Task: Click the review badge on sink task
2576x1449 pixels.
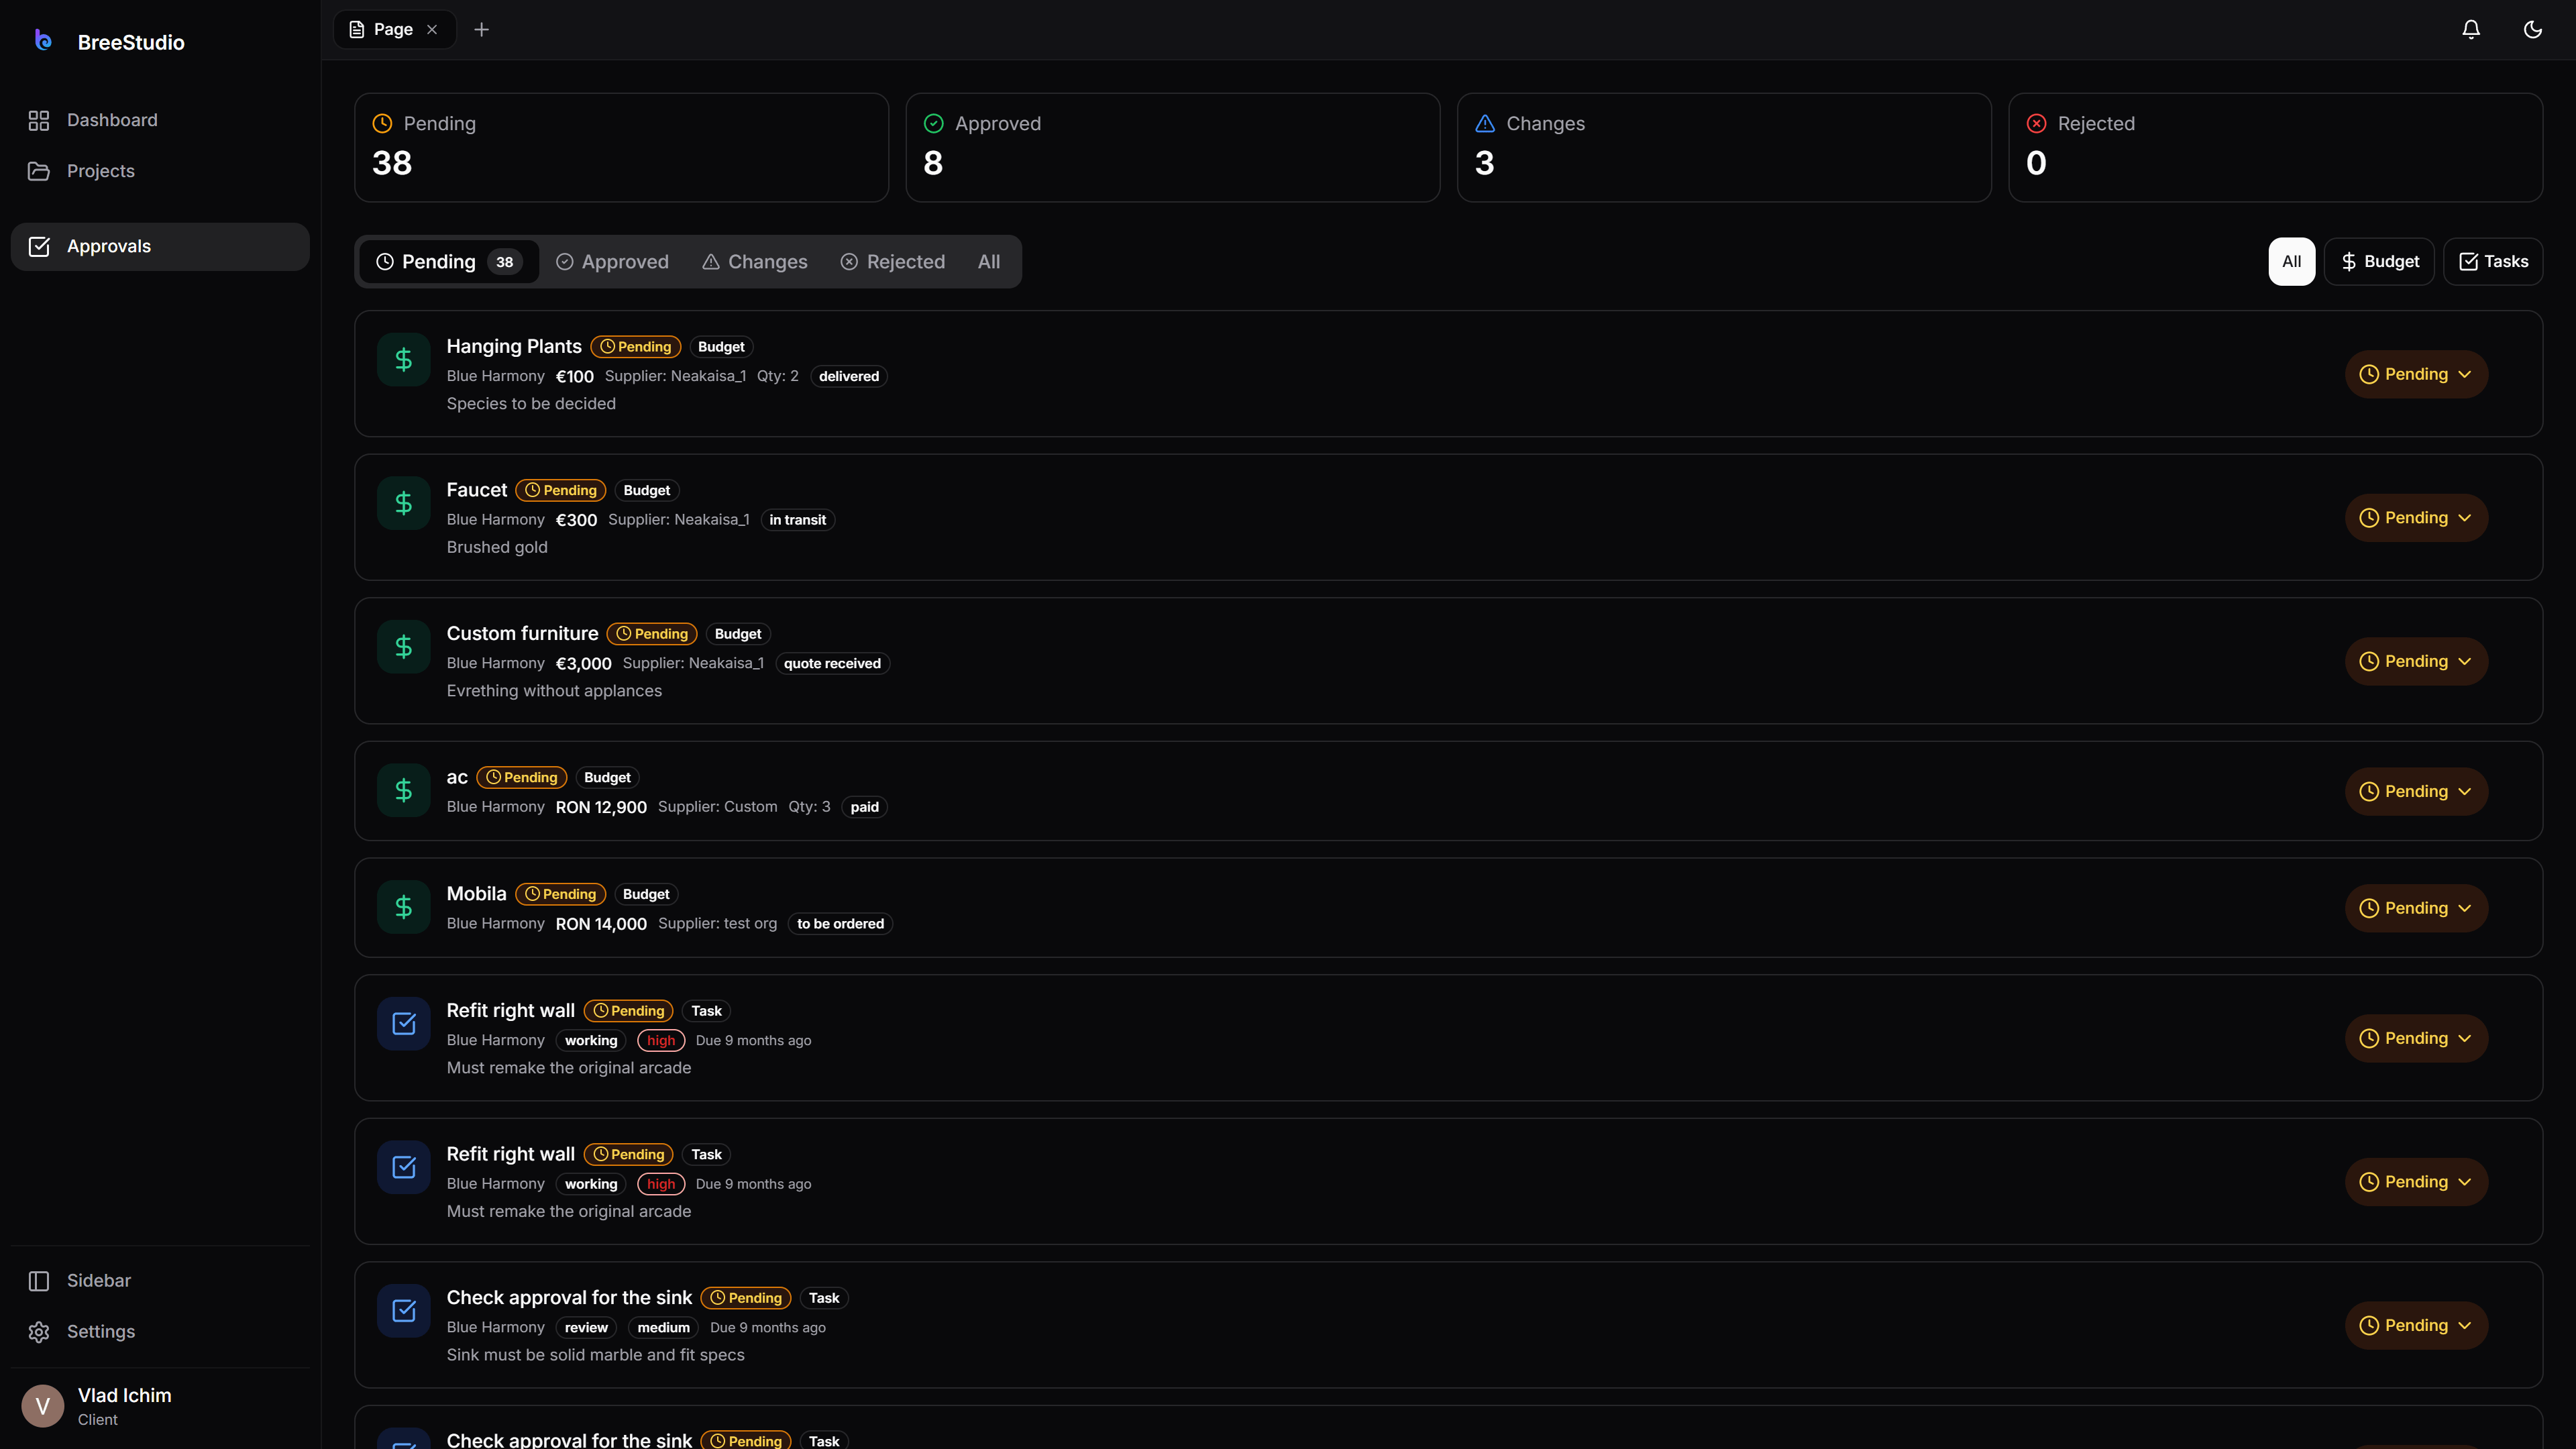Action: point(586,1328)
